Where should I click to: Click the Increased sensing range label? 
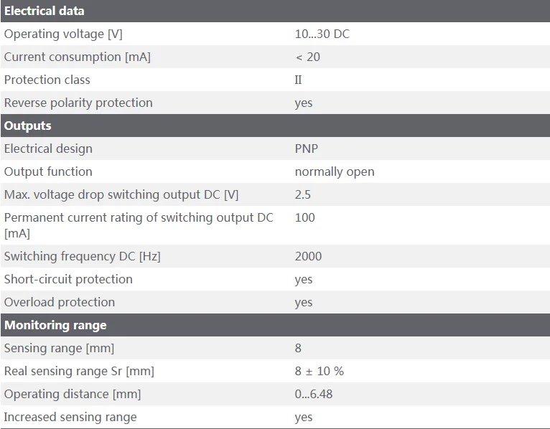[70, 417]
